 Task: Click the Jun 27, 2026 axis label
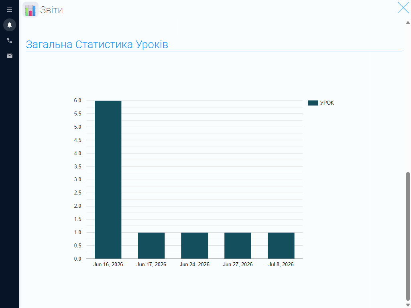coord(238,265)
